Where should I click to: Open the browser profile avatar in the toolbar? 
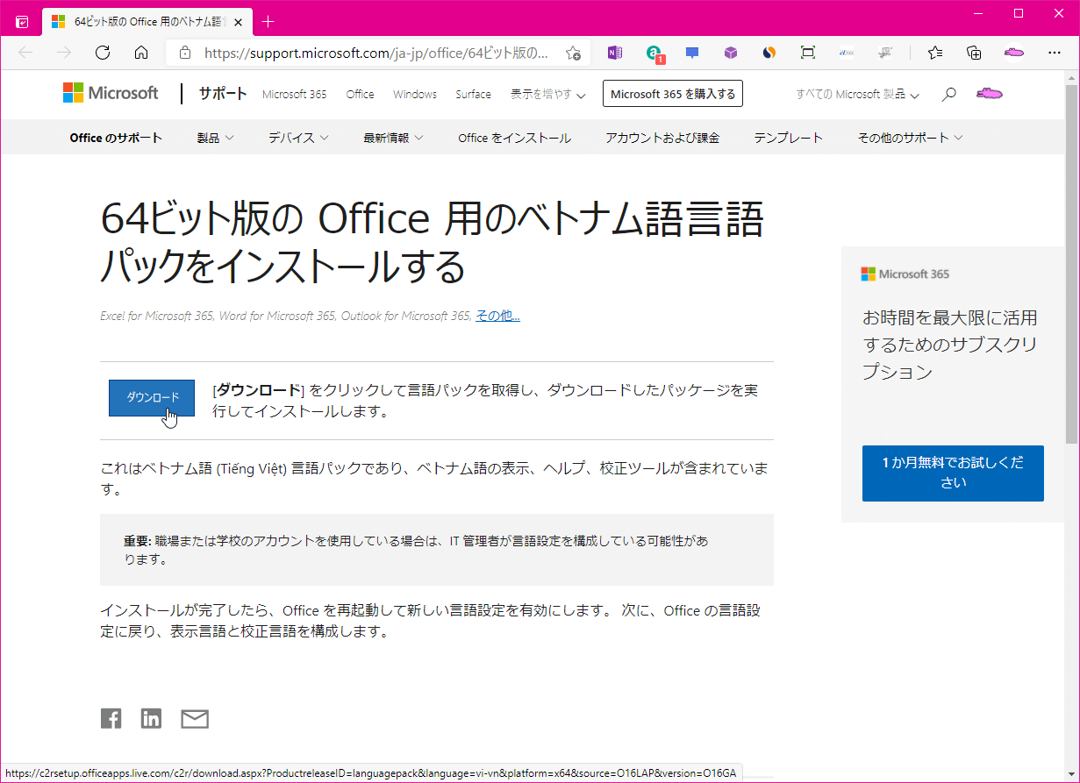pyautogui.click(x=1014, y=53)
